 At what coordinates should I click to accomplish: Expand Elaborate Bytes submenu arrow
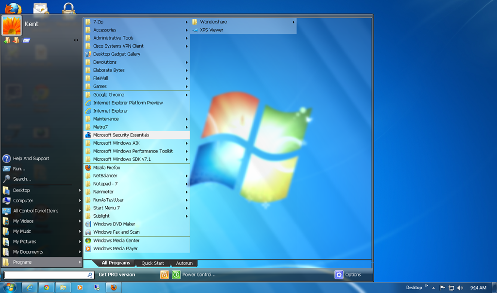187,70
